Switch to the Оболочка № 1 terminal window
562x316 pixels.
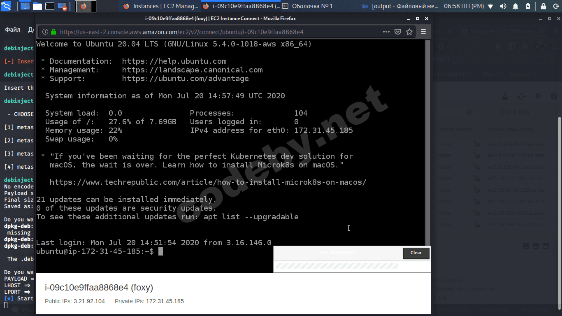307,6
